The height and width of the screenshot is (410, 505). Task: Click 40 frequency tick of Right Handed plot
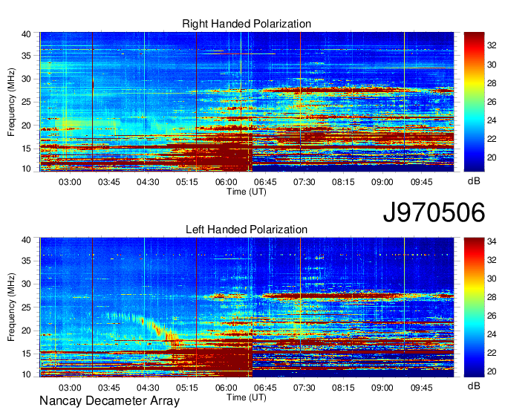[x=26, y=34]
